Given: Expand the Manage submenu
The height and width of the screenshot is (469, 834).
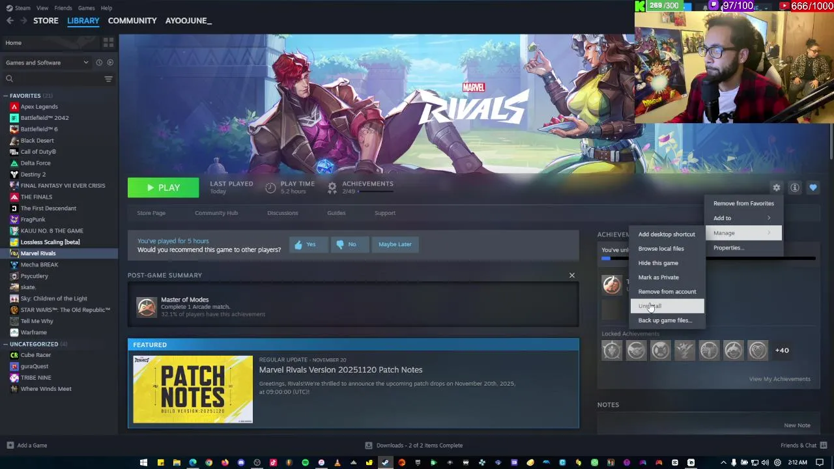Looking at the screenshot, I should tap(743, 233).
